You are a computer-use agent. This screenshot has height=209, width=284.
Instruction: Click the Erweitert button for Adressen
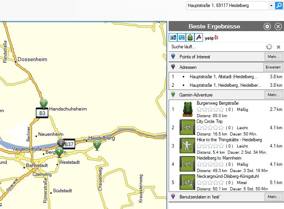[273, 67]
